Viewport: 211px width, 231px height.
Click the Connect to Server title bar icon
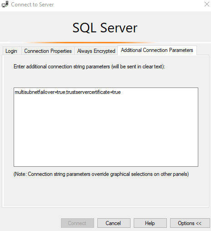pyautogui.click(x=5, y=4)
